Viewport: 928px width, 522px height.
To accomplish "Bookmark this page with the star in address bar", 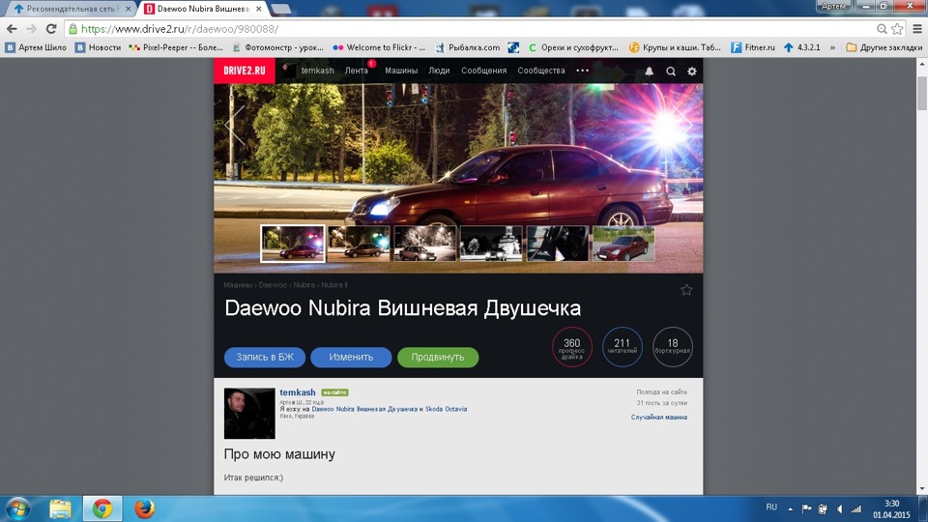I will pyautogui.click(x=897, y=28).
